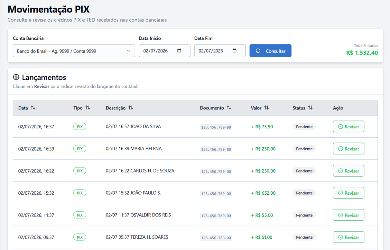The image size is (390, 250).
Task: Click the value '+ R$ 652,90'
Action: pos(263,193)
